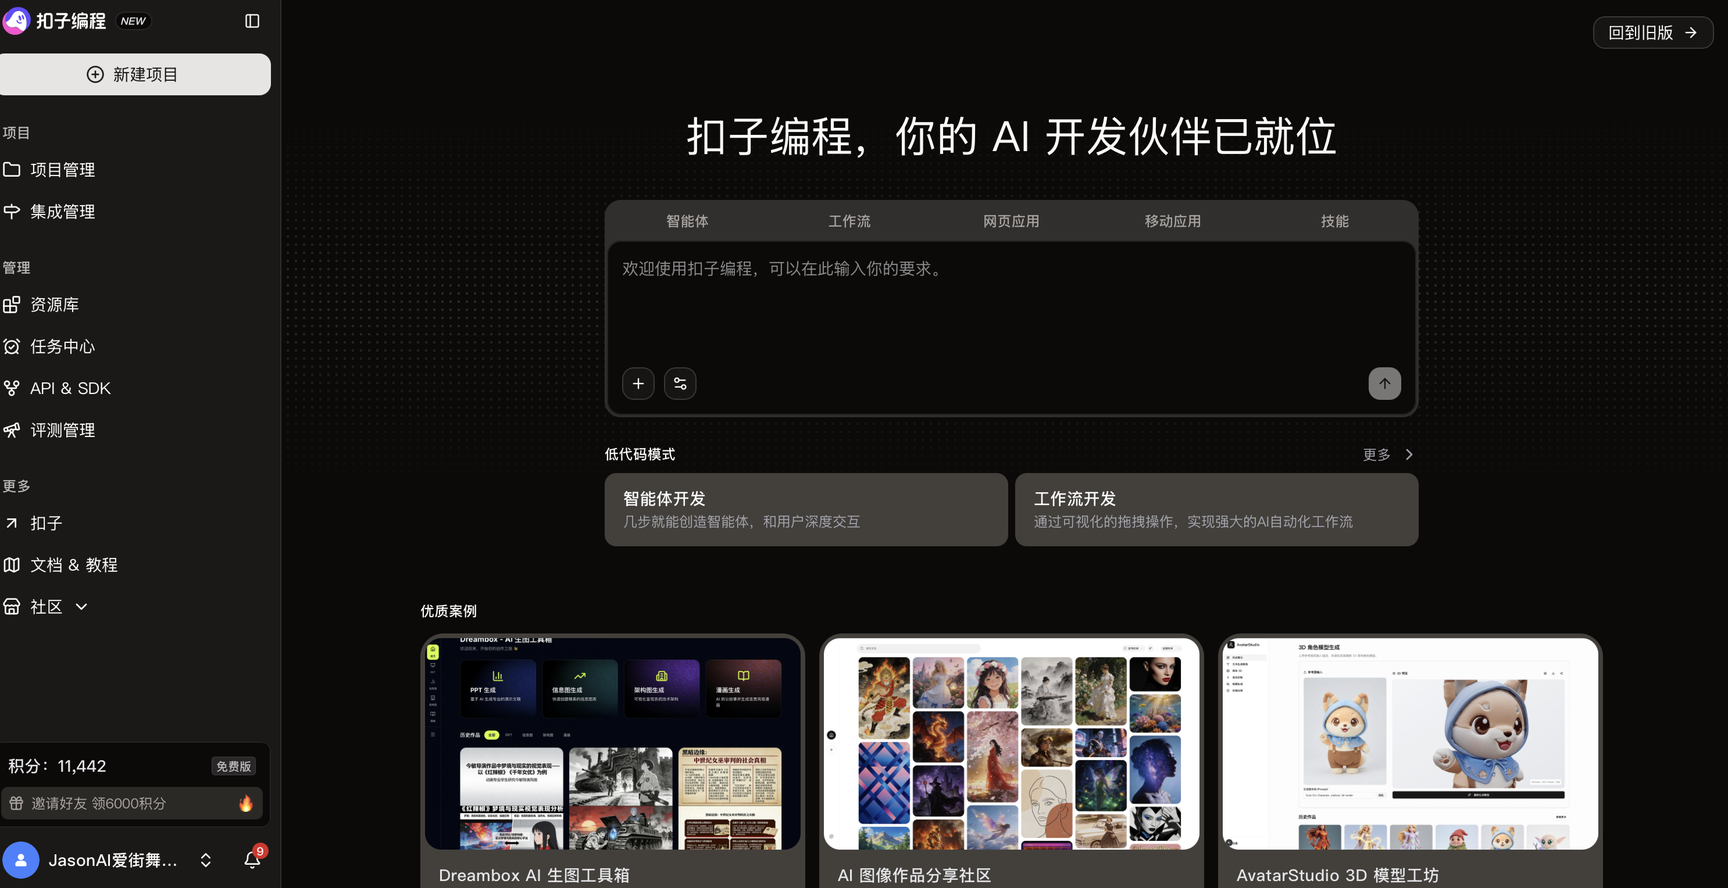The height and width of the screenshot is (888, 1728).
Task: Open the notification bell with badge 9
Action: pyautogui.click(x=252, y=860)
